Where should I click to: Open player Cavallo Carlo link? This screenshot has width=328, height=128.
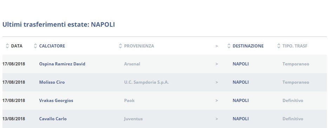coord(53,119)
